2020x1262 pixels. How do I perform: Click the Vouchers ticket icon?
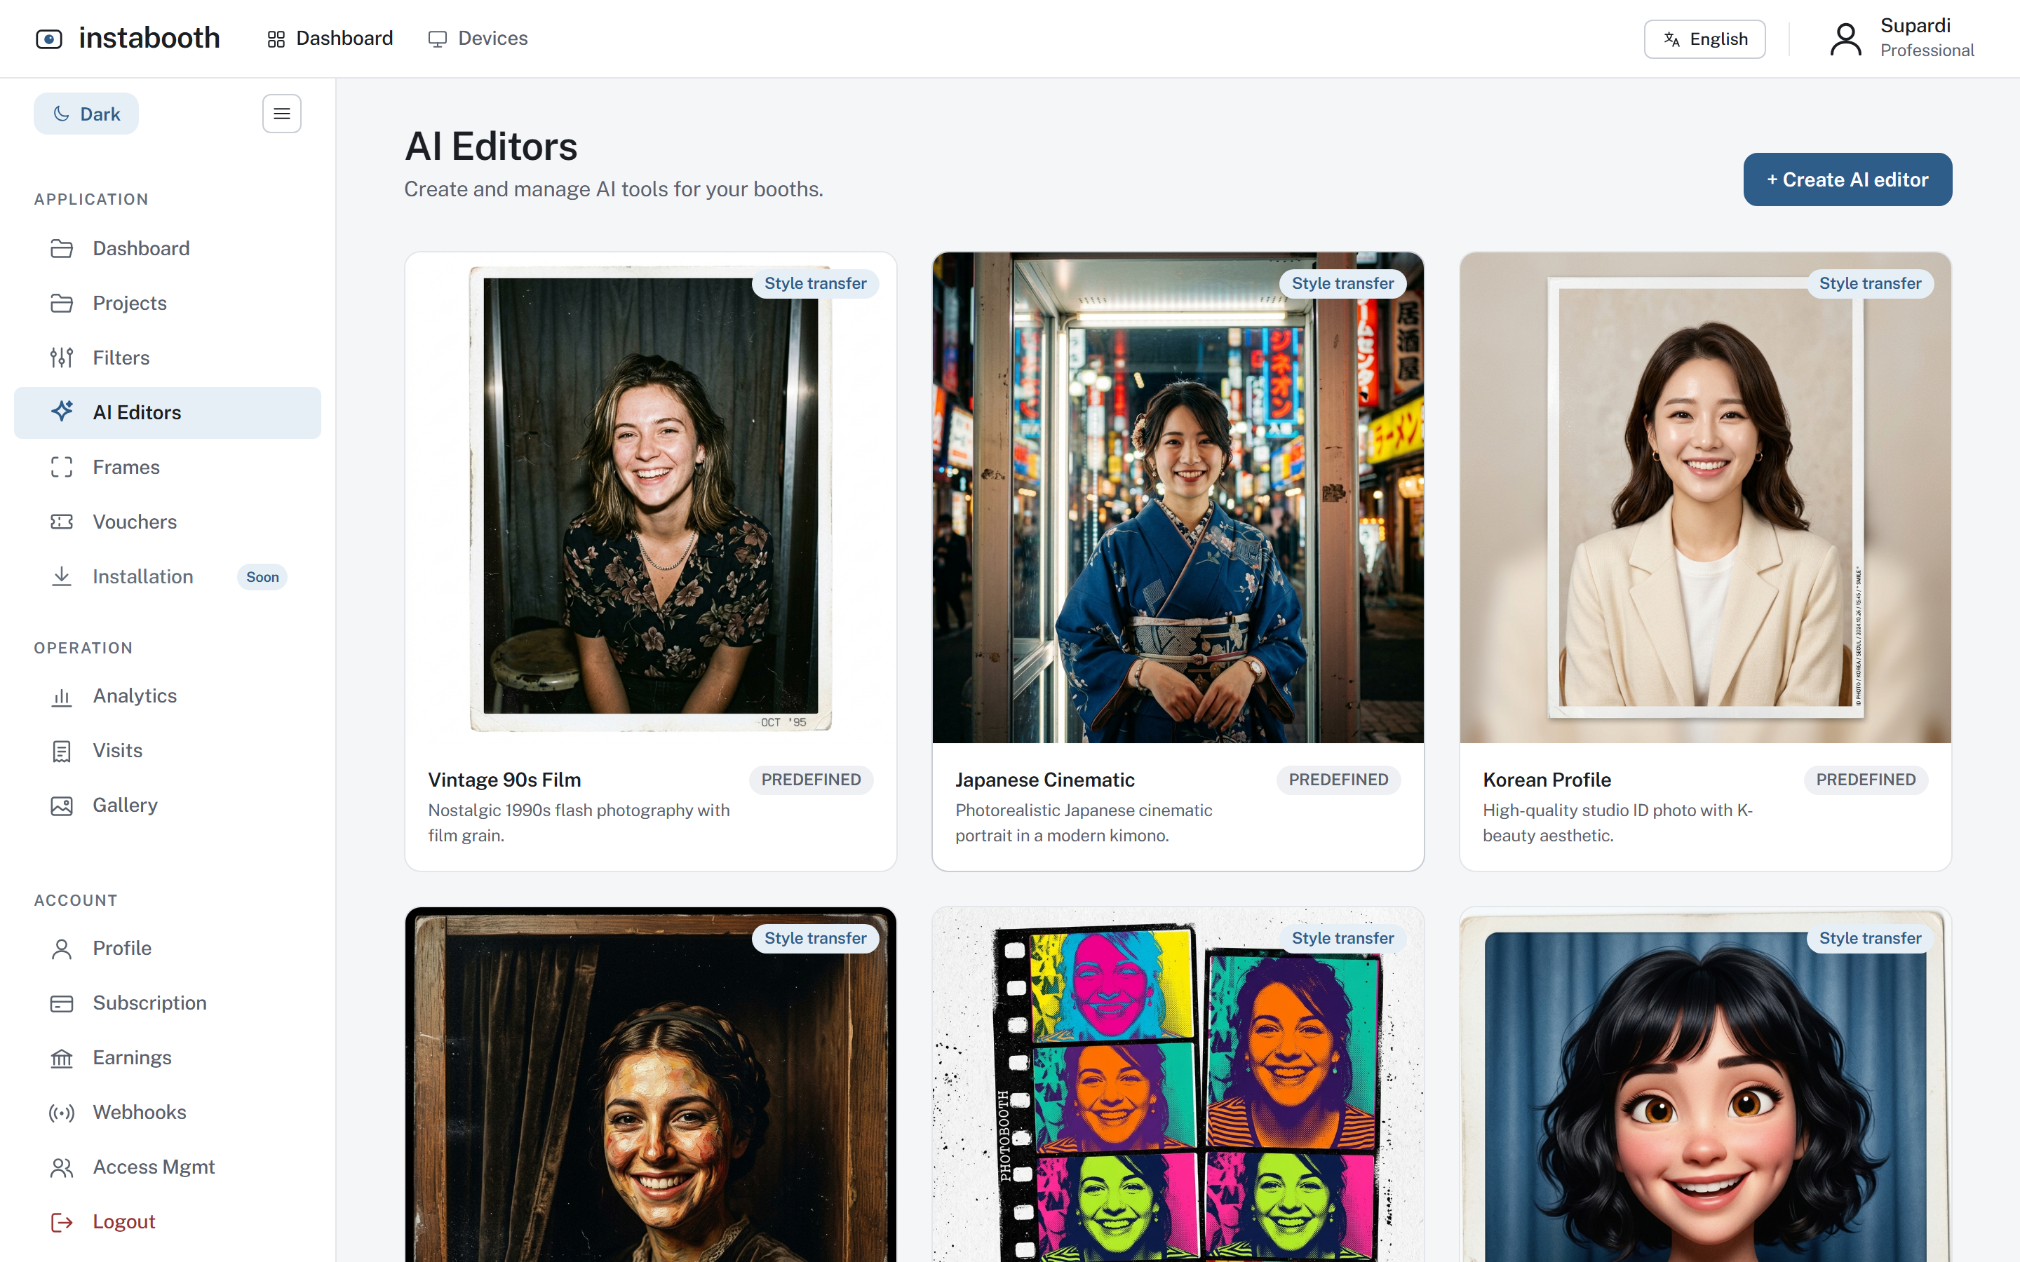click(x=62, y=522)
